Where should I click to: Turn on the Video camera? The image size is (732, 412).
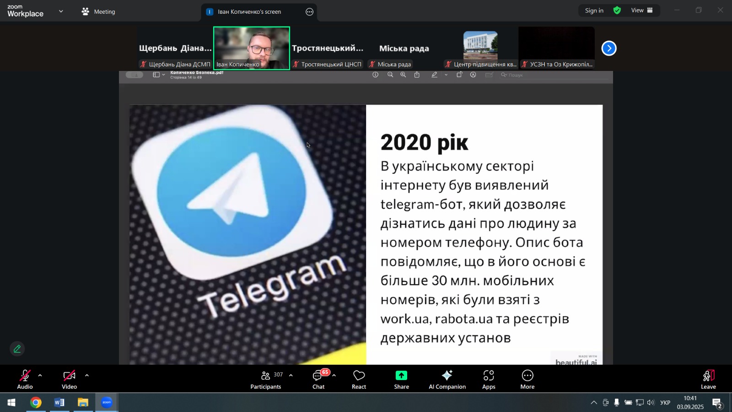point(69,379)
